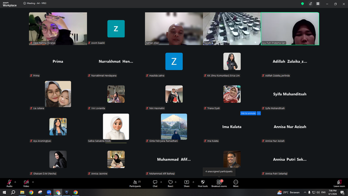Image resolution: width=348 pixels, height=196 pixels.
Task: Open Windows Start menu
Action: (4, 192)
